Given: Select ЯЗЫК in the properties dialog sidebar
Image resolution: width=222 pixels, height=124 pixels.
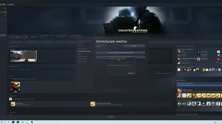Looking at the screenshot, I should [79, 54].
